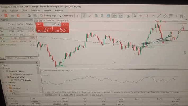Screen dimensions: 188x106
Task: Draw a horizontal line on chart
Action: point(153,16)
